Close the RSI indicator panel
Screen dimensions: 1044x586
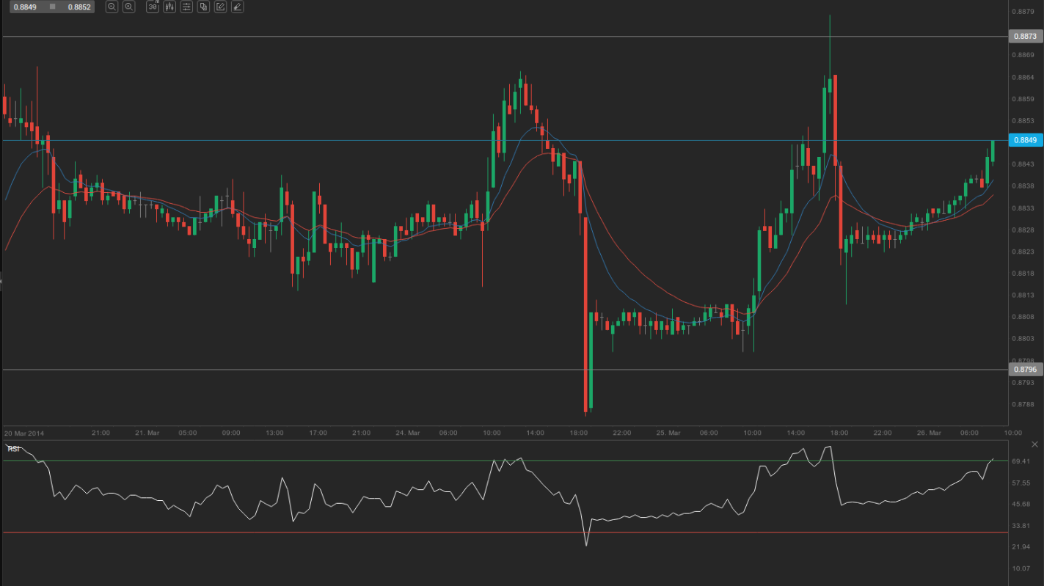pyautogui.click(x=1035, y=444)
